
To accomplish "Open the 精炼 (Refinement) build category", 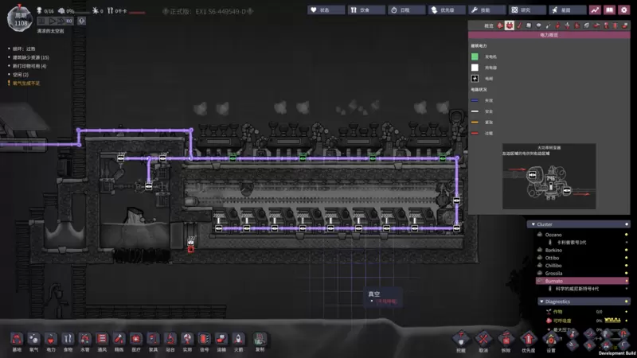I will coord(119,342).
